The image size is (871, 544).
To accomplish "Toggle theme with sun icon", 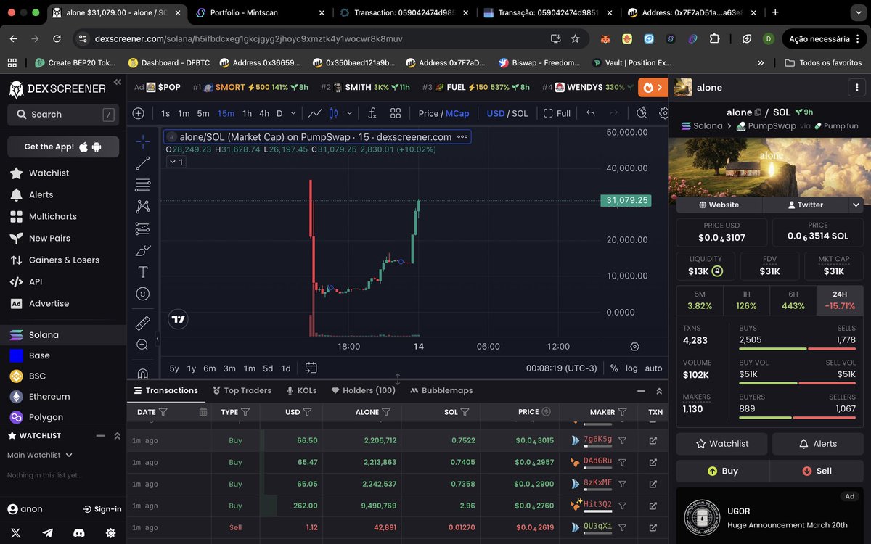I will 110,532.
